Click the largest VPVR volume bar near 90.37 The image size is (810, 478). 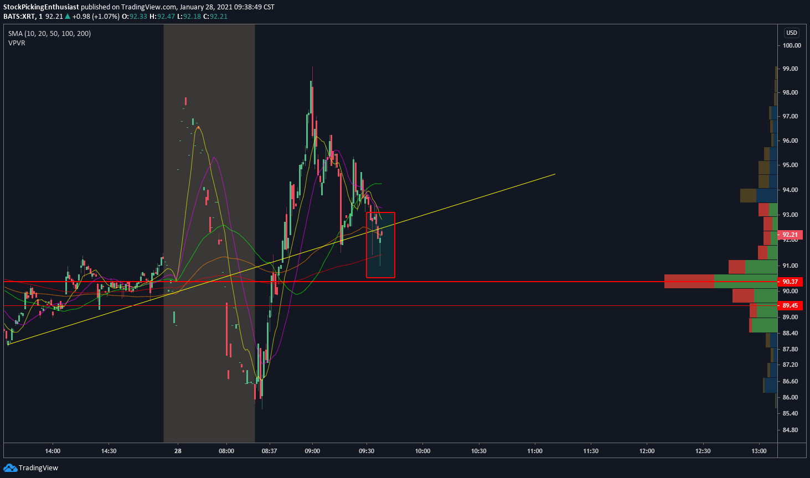(721, 281)
